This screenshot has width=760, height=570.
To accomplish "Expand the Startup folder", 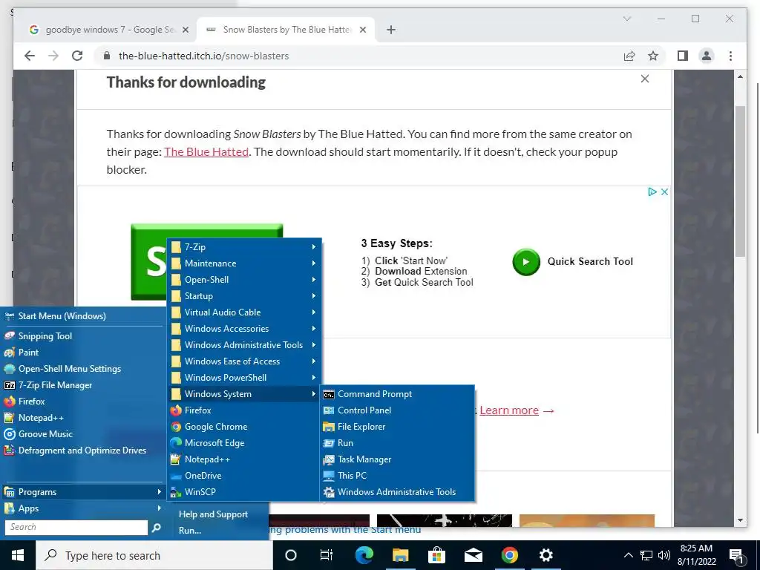I will point(243,296).
